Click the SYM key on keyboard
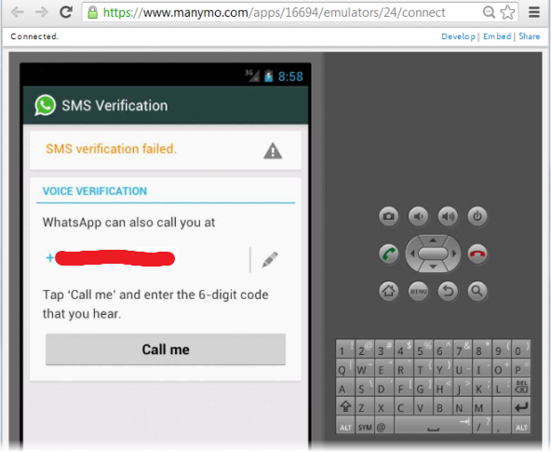 point(365,425)
